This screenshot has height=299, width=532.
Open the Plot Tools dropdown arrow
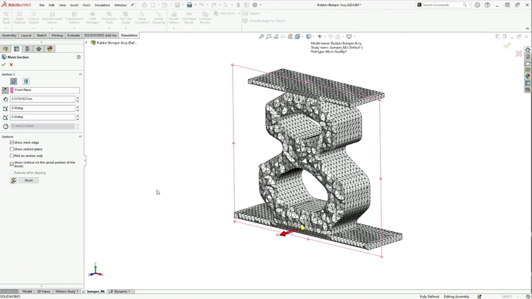point(239,13)
